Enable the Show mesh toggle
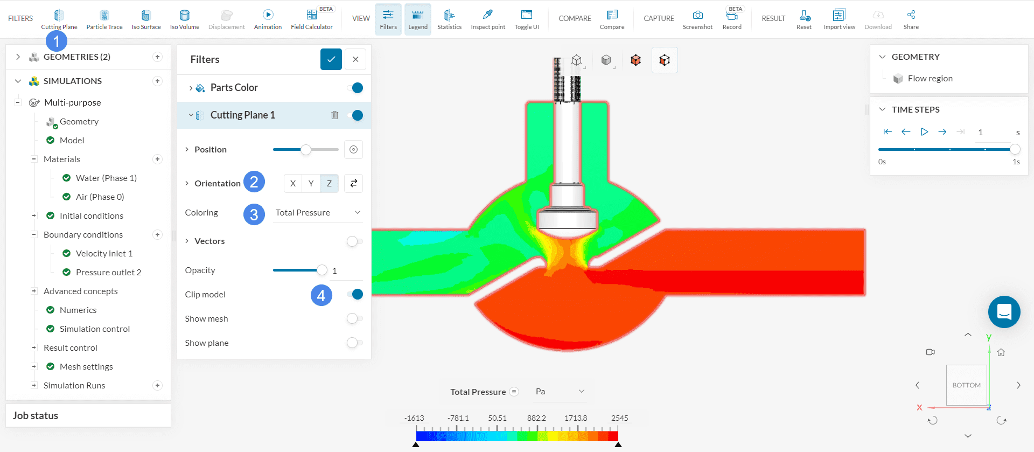 click(x=354, y=318)
